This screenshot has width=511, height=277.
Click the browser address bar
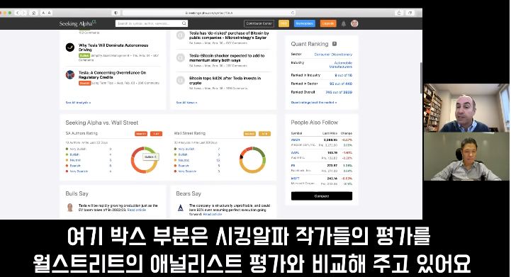208,13
